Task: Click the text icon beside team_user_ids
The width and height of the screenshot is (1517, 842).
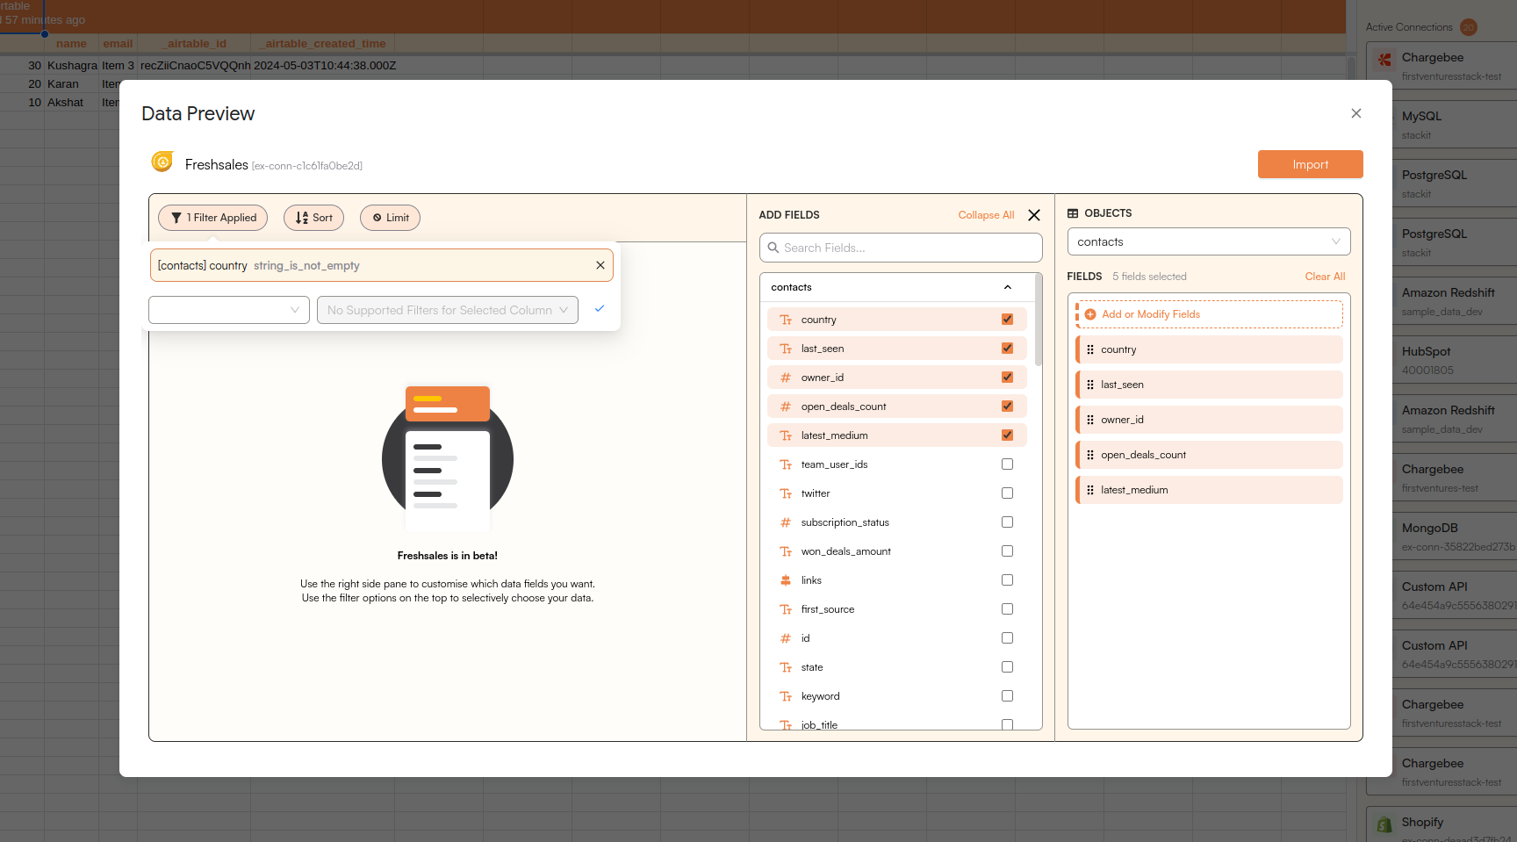Action: (x=786, y=464)
